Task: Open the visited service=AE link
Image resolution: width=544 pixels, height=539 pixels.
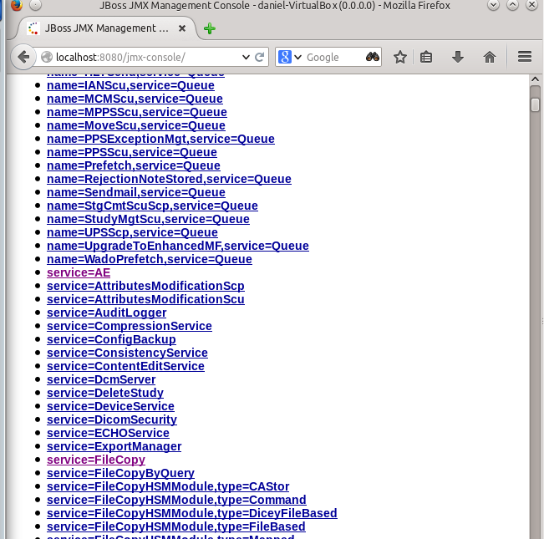Action: tap(79, 272)
